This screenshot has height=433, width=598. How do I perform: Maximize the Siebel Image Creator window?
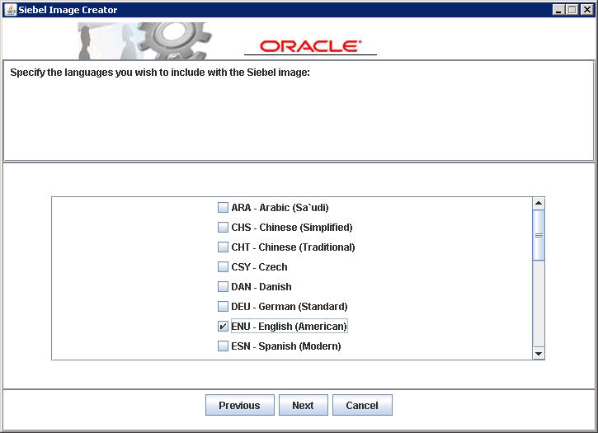click(x=572, y=10)
